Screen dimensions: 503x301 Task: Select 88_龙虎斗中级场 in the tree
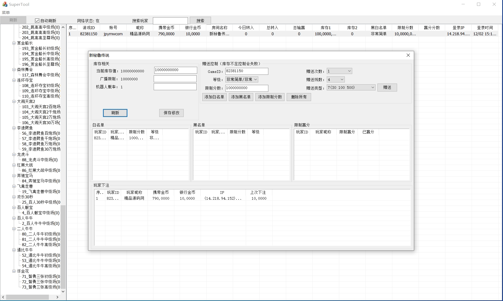[40, 160]
